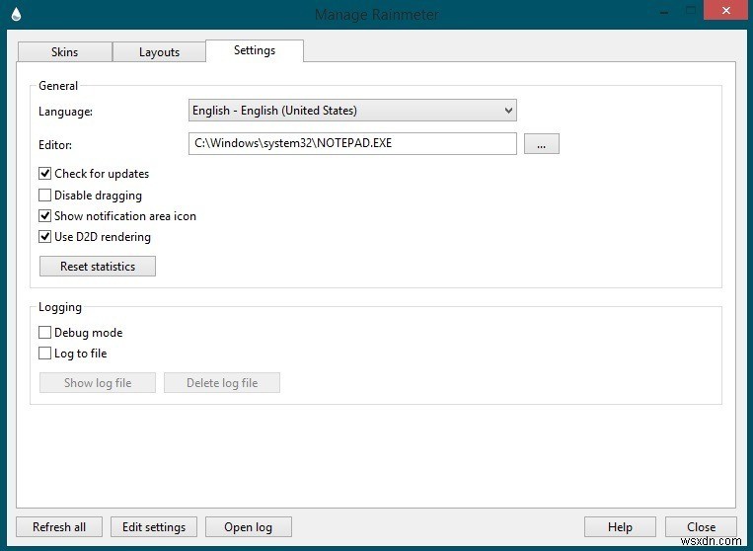753x551 pixels.
Task: Enable Debug mode checkbox
Action: [45, 333]
